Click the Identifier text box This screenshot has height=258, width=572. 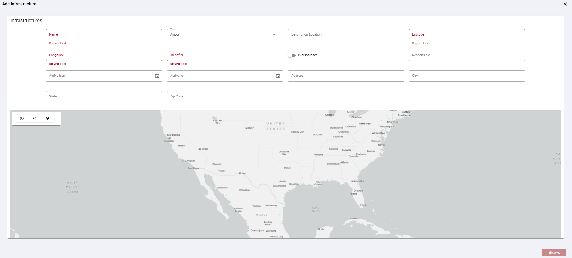tap(225, 55)
